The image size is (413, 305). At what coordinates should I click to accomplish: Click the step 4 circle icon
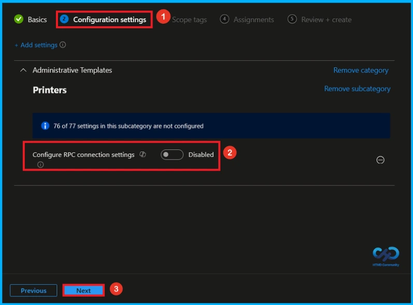(x=224, y=19)
